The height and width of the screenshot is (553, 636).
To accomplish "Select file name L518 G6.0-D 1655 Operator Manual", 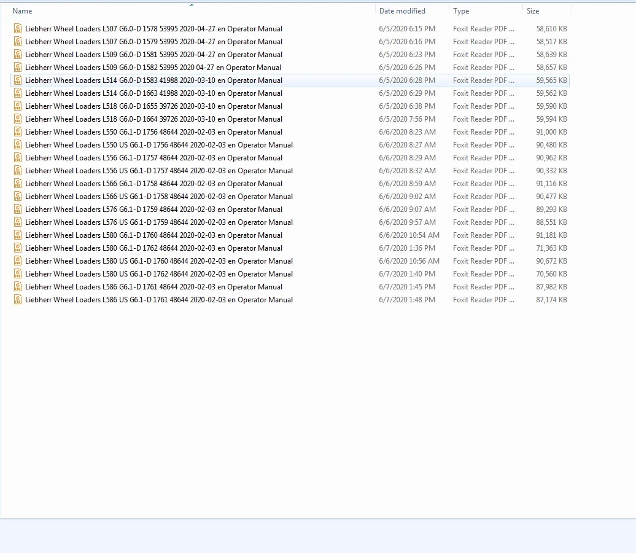I will click(153, 106).
